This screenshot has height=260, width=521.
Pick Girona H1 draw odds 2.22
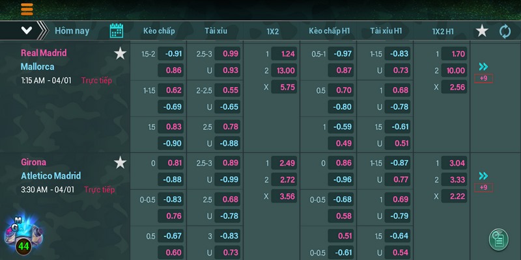(454, 196)
